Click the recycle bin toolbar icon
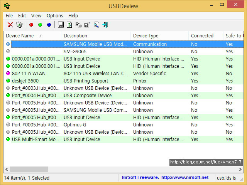 19,25
